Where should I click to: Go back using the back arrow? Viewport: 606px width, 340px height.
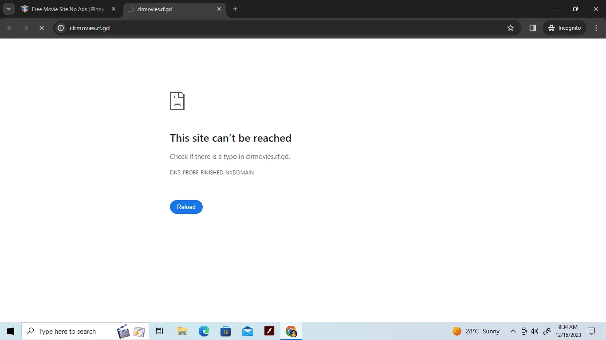(x=10, y=28)
